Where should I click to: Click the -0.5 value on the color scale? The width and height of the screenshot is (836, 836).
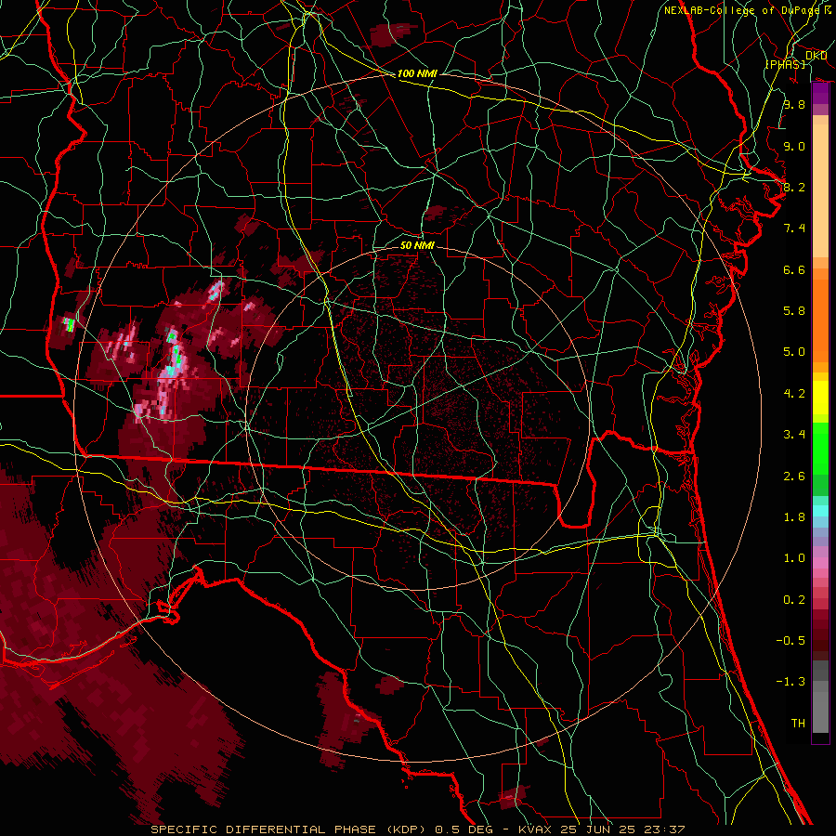pyautogui.click(x=790, y=641)
